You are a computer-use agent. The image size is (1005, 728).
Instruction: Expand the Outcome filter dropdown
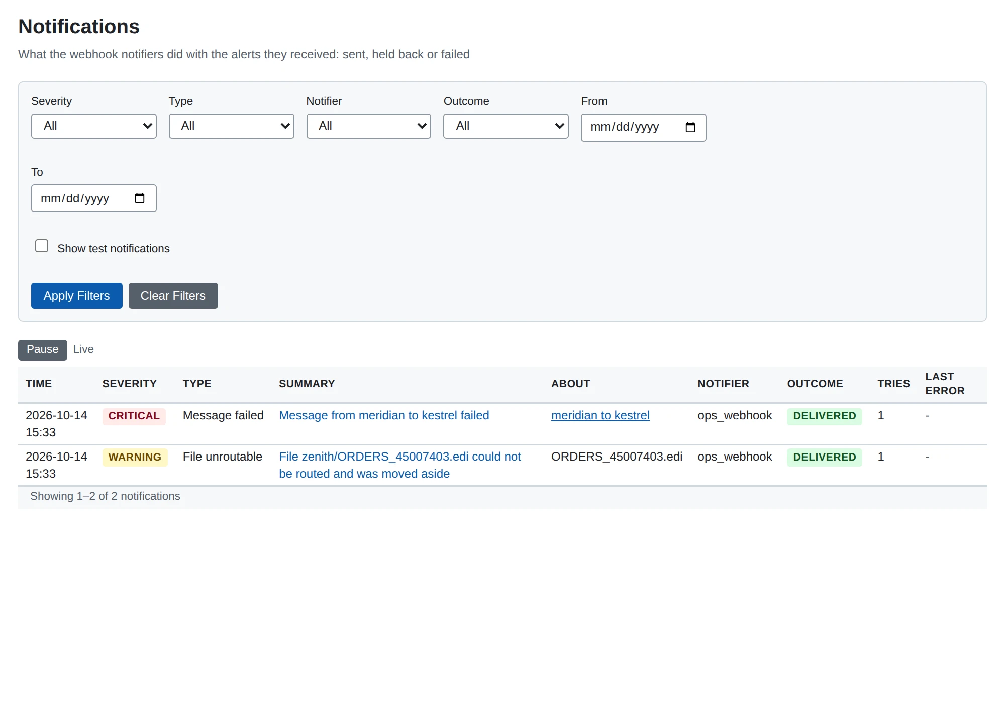(506, 126)
